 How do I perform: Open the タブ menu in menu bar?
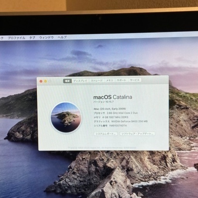32,38
